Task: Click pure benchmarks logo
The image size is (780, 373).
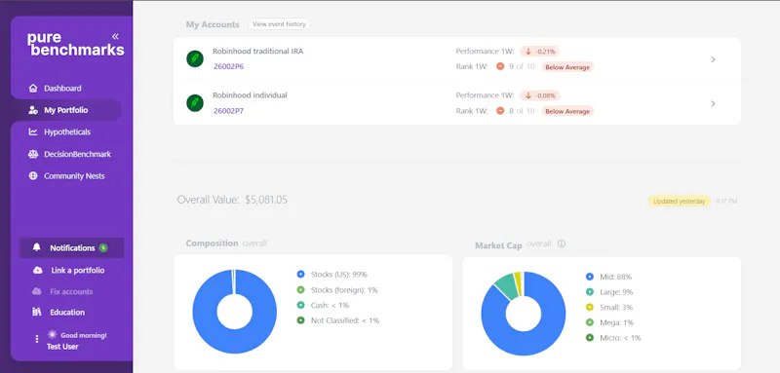Action: point(76,44)
